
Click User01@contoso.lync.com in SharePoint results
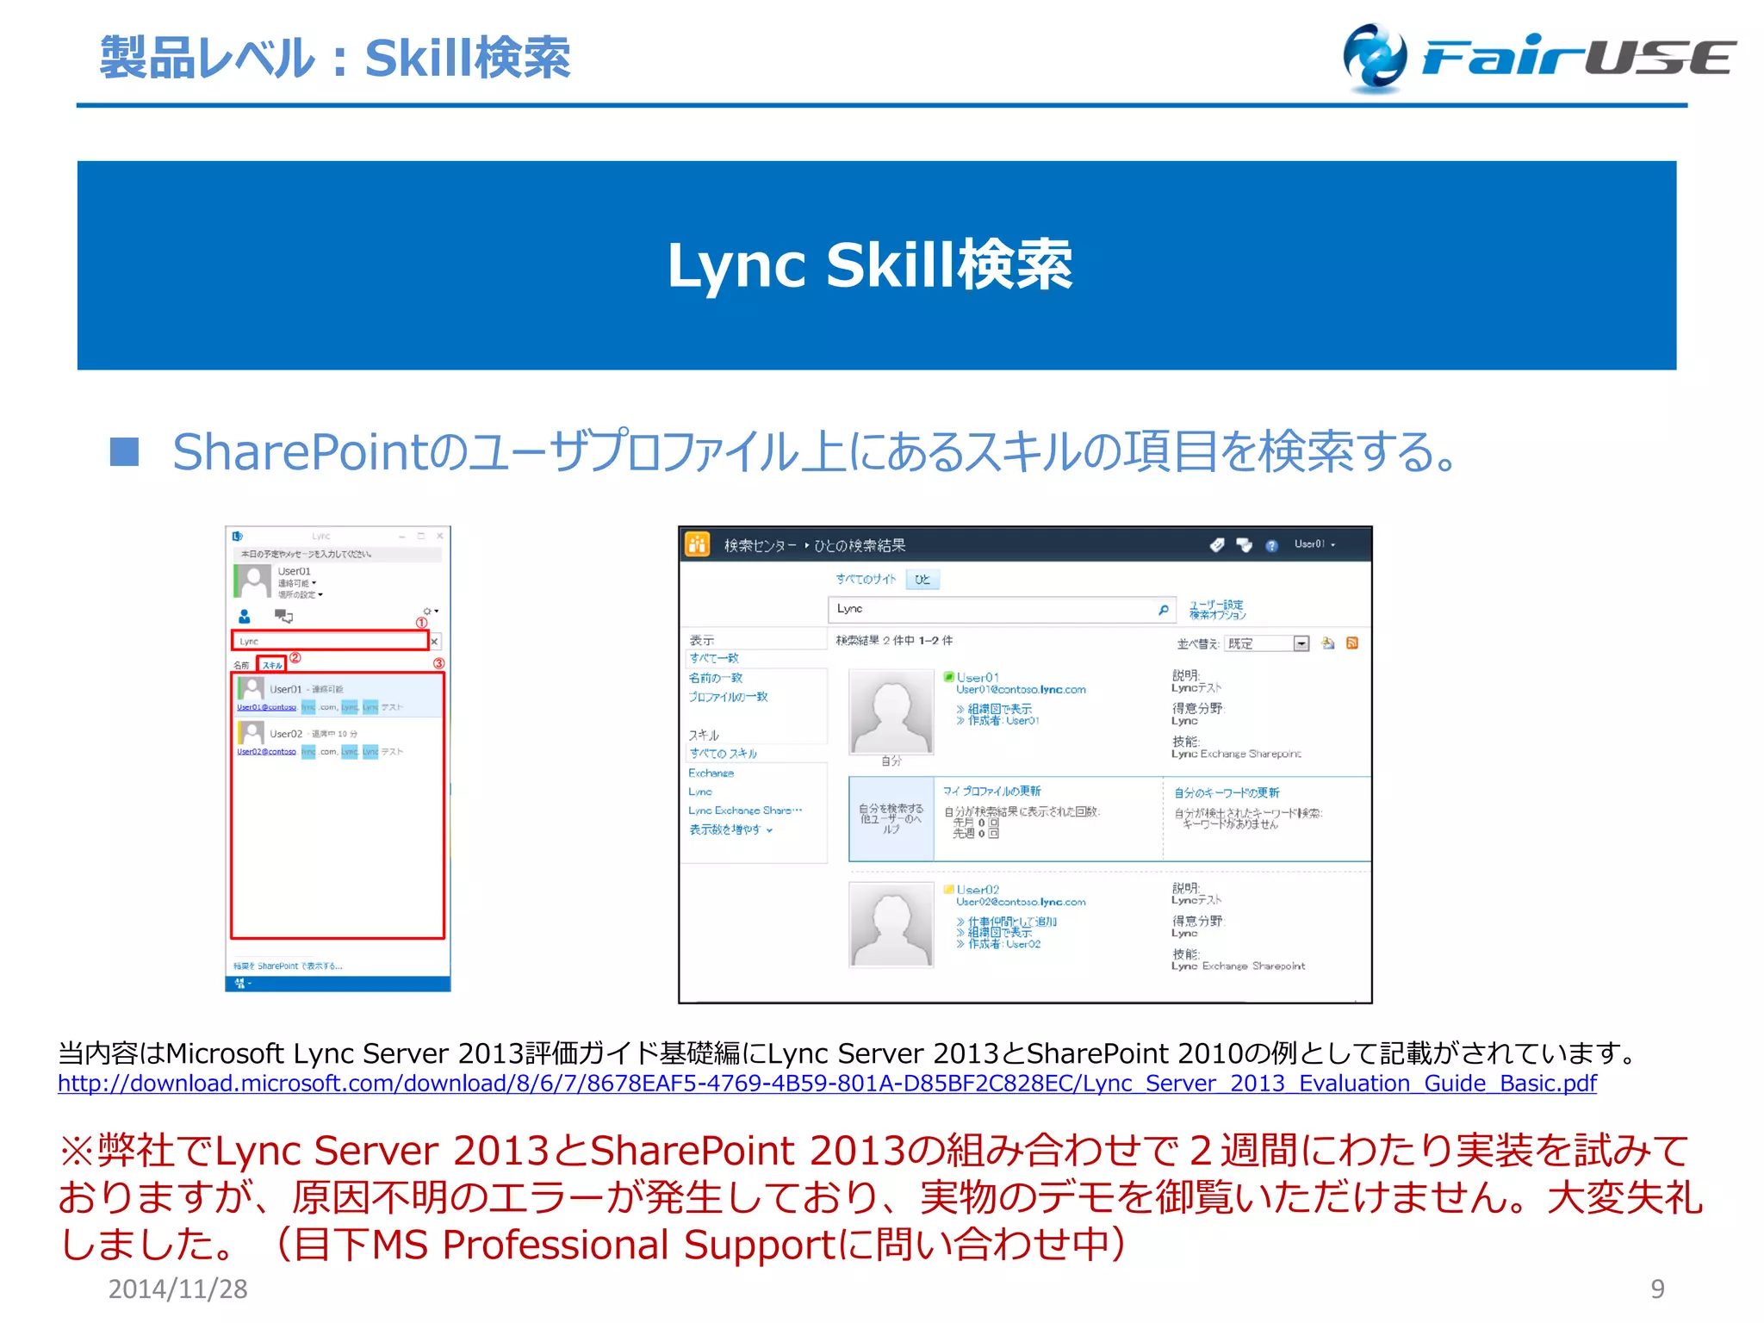[x=1022, y=690]
